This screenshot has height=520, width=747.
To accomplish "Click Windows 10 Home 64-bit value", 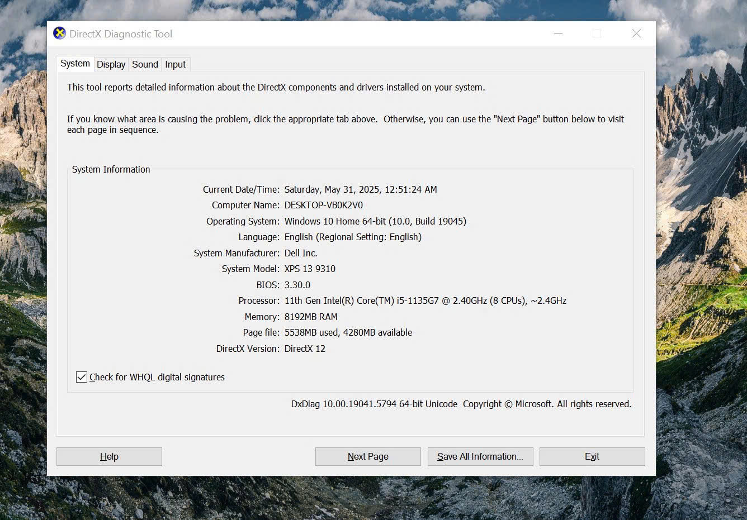I will [x=375, y=221].
